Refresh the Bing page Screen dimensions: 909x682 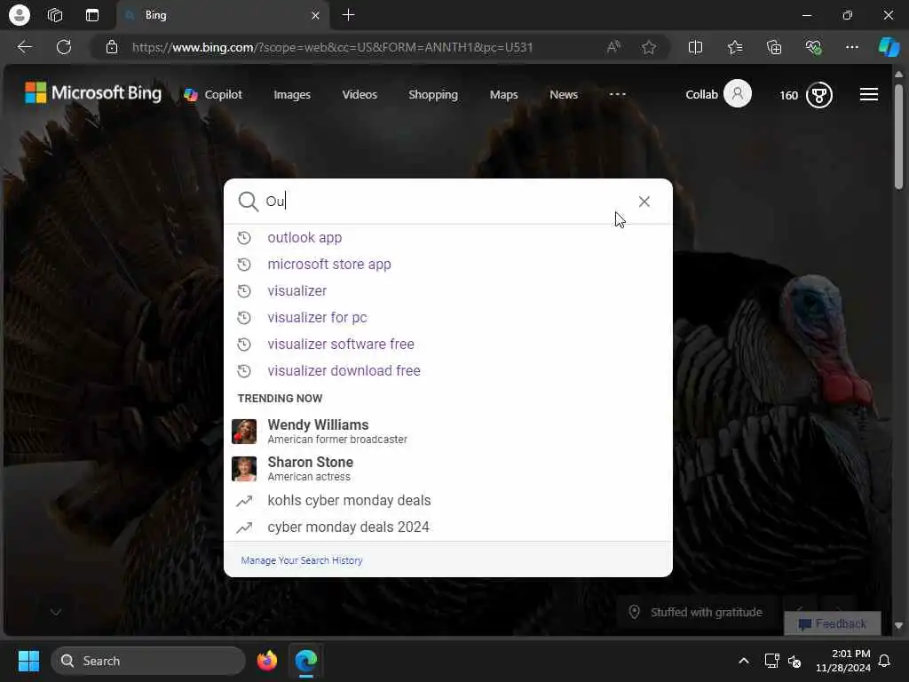tap(64, 47)
